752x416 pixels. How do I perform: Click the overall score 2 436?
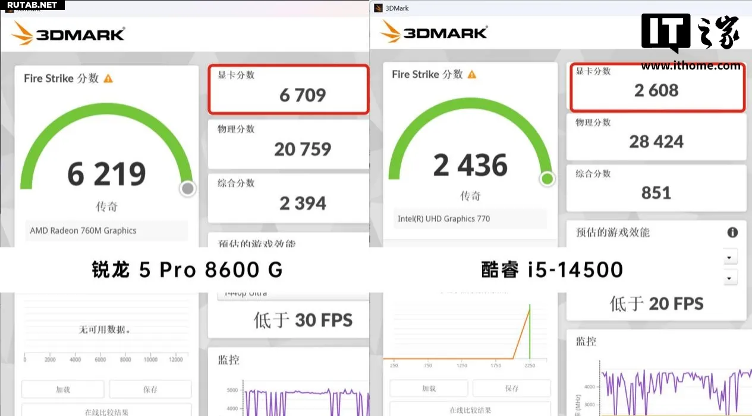tap(470, 165)
